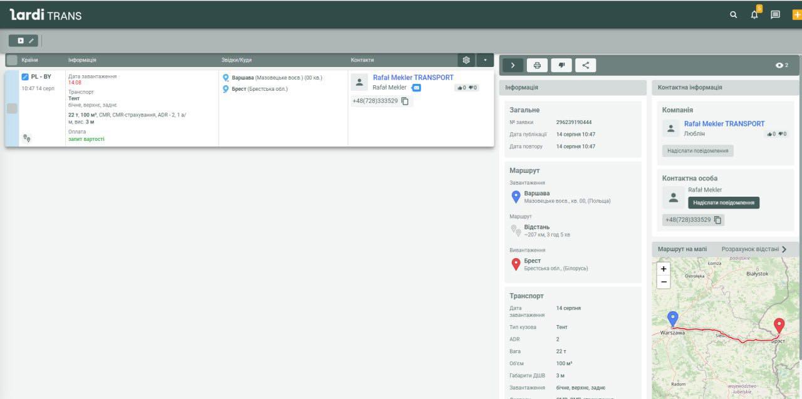Image resolution: width=802 pixels, height=399 pixels.
Task: Toggle the select-all checkbox in table header
Action: (x=12, y=60)
